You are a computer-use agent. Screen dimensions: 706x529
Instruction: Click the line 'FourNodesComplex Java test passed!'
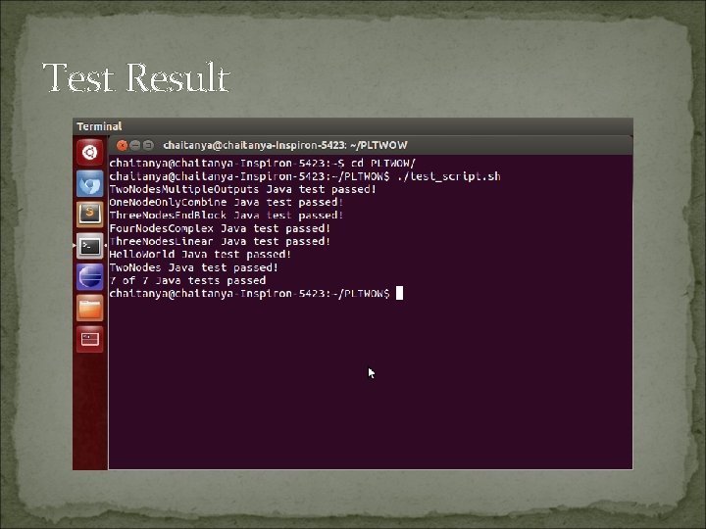pyautogui.click(x=220, y=228)
